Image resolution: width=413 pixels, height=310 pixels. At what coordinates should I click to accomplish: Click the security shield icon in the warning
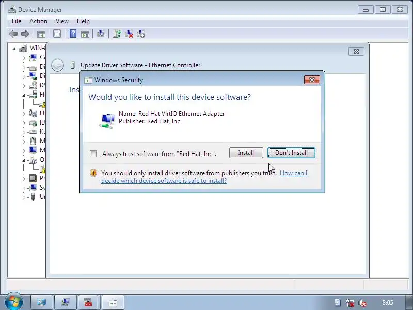click(93, 173)
